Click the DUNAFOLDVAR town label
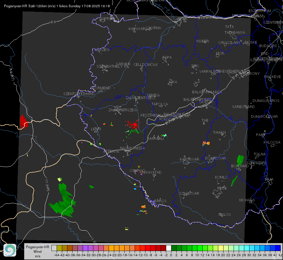Image resolution: width=283 pixels, height=260 pixels. (x=264, y=116)
